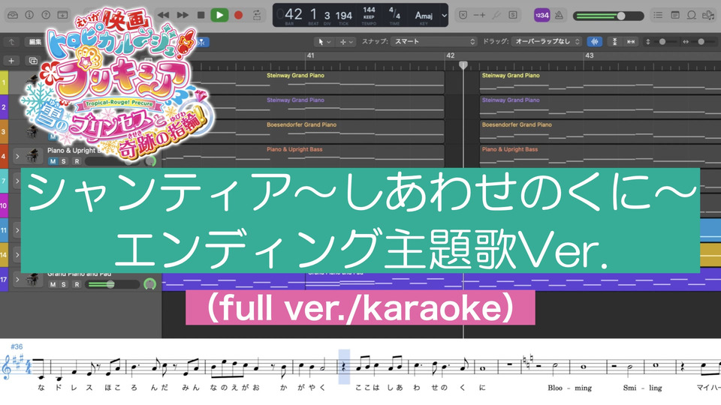Click the Rewind transport button
The height and width of the screenshot is (405, 721).
click(x=163, y=15)
